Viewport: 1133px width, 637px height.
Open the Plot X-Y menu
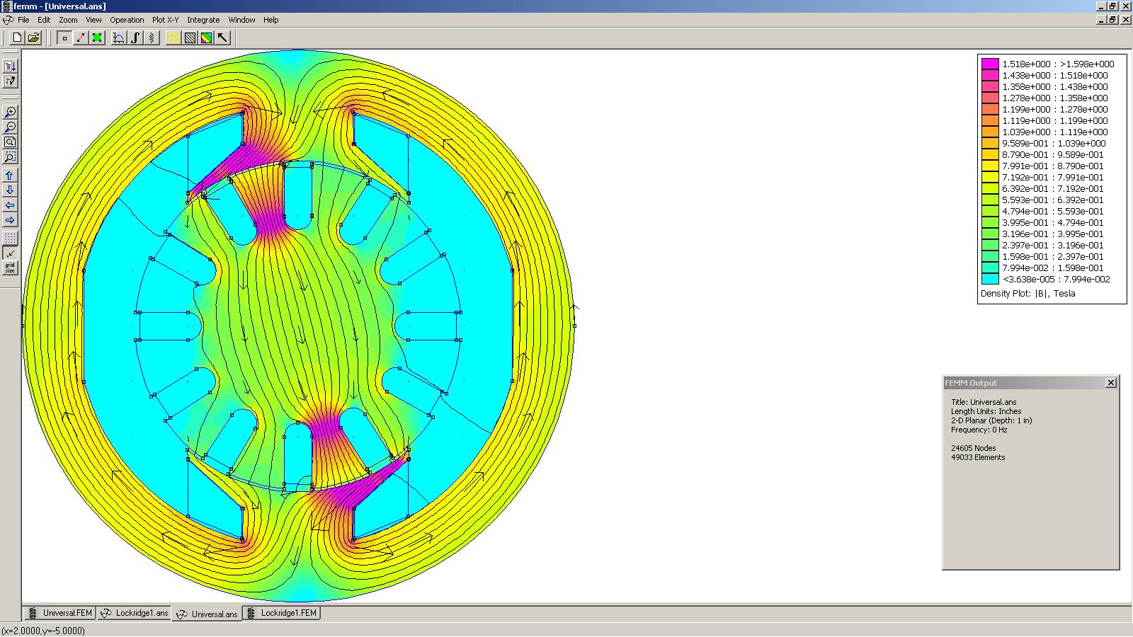pyautogui.click(x=165, y=20)
